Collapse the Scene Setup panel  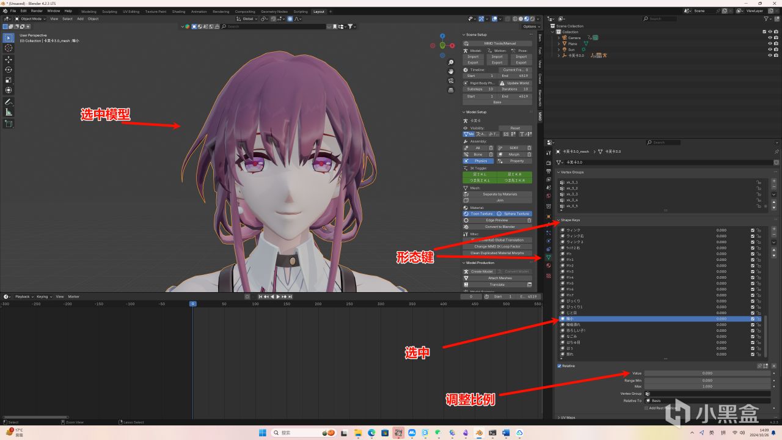coord(464,35)
